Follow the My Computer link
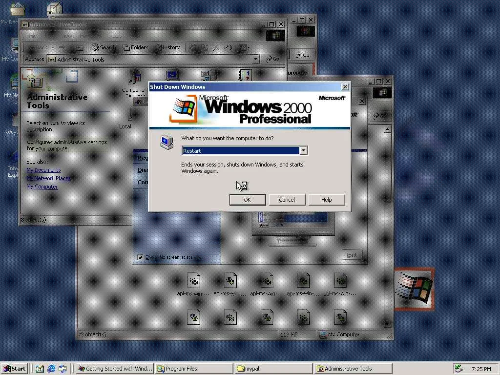500x375 pixels. coord(42,187)
